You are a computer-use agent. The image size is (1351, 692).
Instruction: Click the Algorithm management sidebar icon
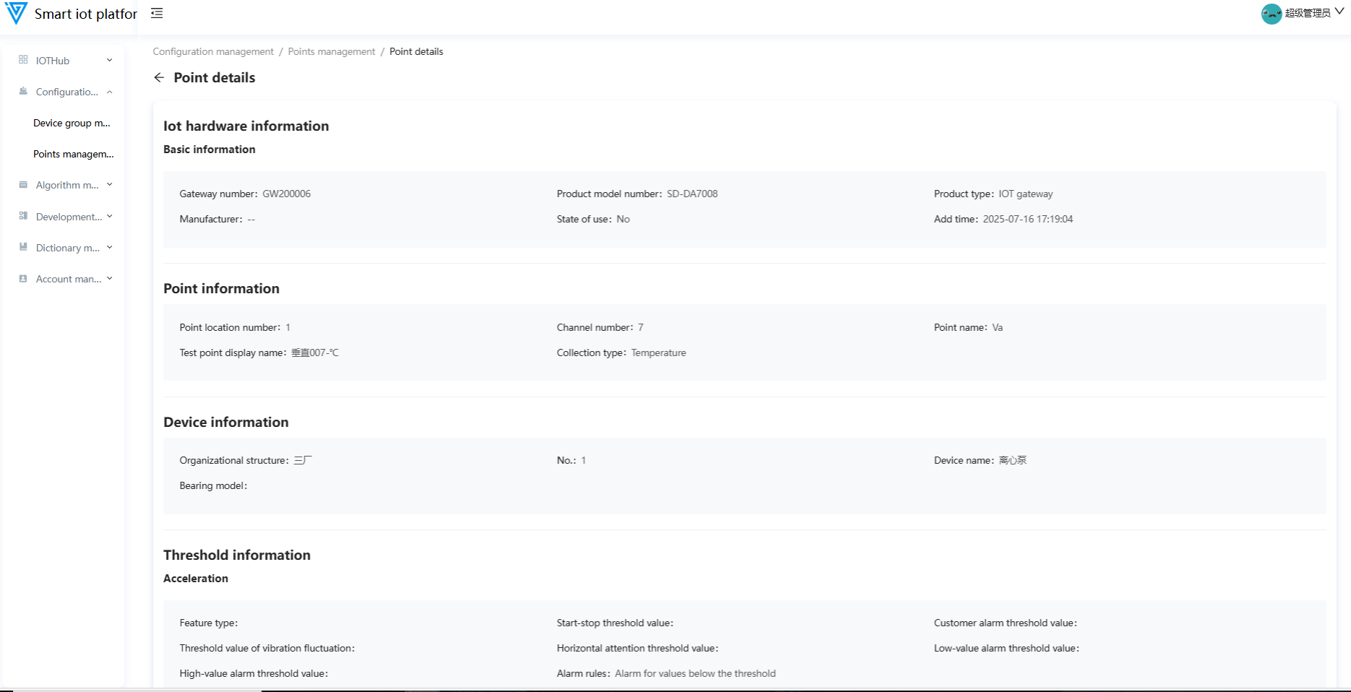[x=23, y=185]
